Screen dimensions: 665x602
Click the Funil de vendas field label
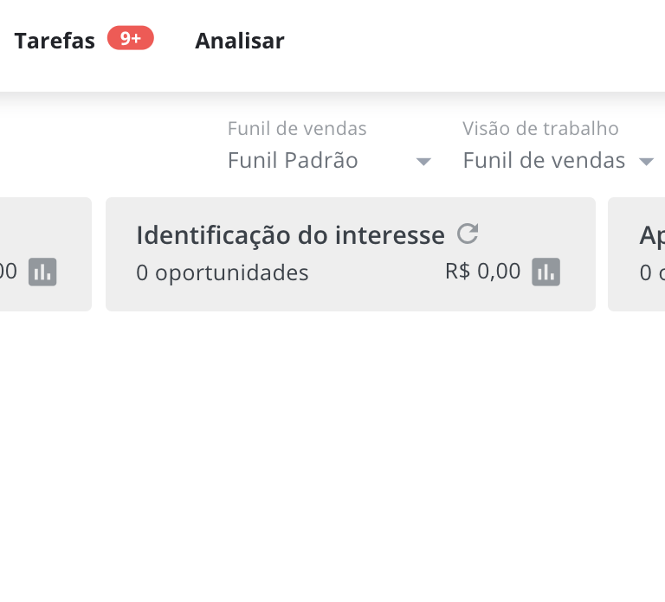tap(297, 129)
